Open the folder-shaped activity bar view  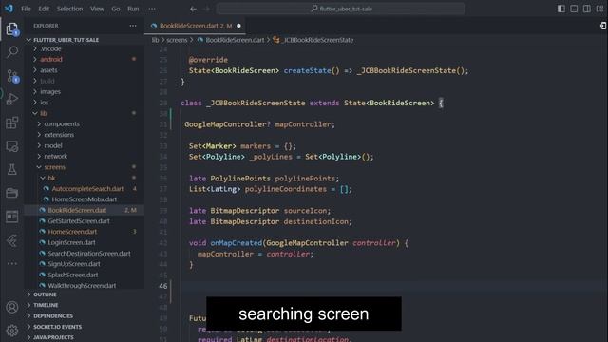[x=12, y=193]
